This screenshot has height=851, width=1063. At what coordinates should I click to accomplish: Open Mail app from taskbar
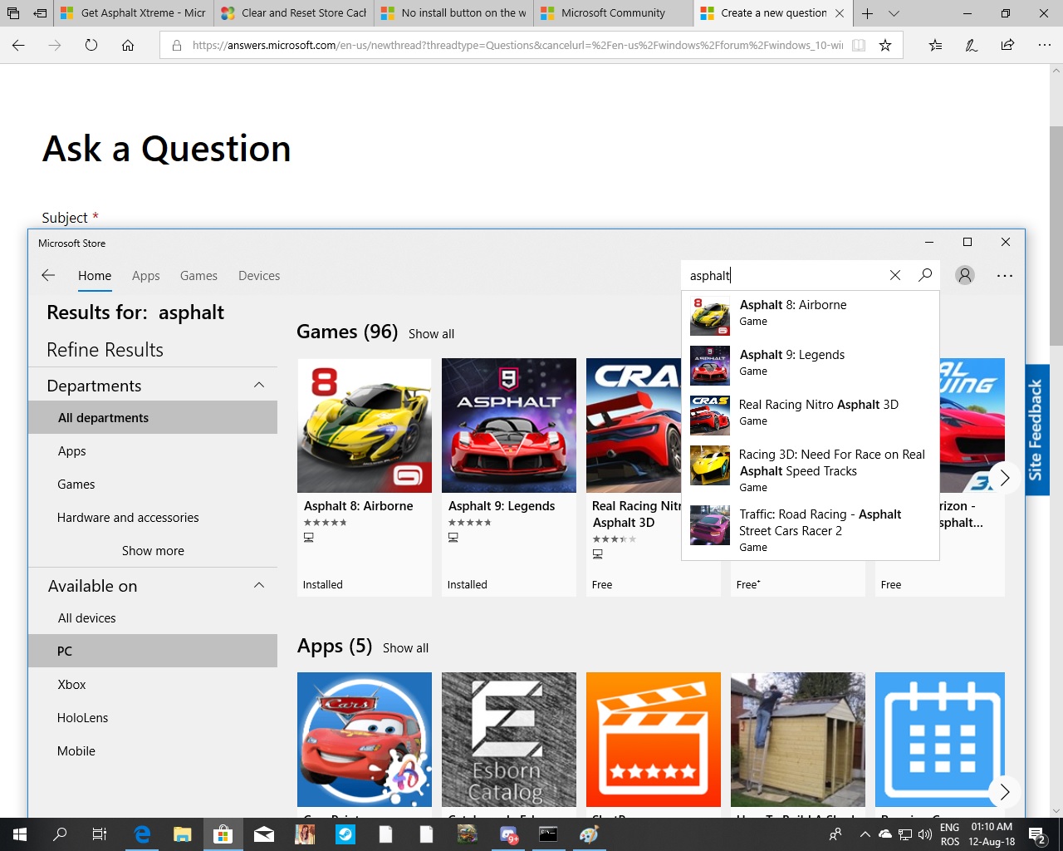click(264, 834)
